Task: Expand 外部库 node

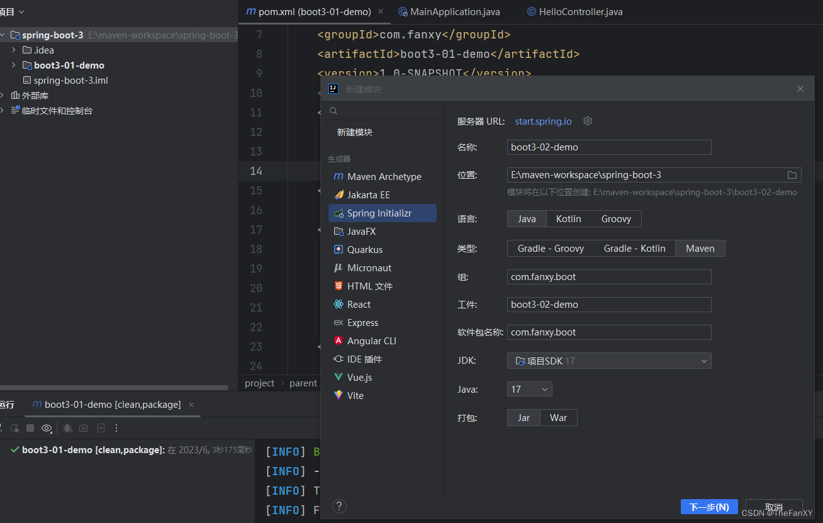Action: 3,96
